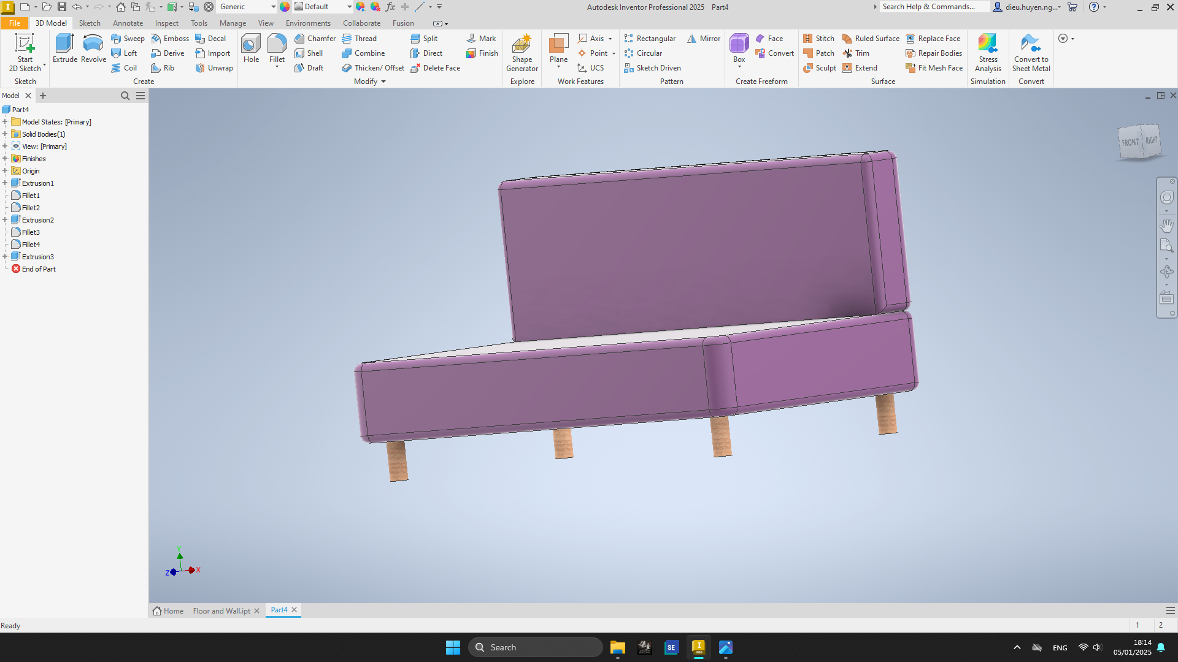Open the appearance color wheel picker
The width and height of the screenshot is (1178, 662).
[285, 7]
